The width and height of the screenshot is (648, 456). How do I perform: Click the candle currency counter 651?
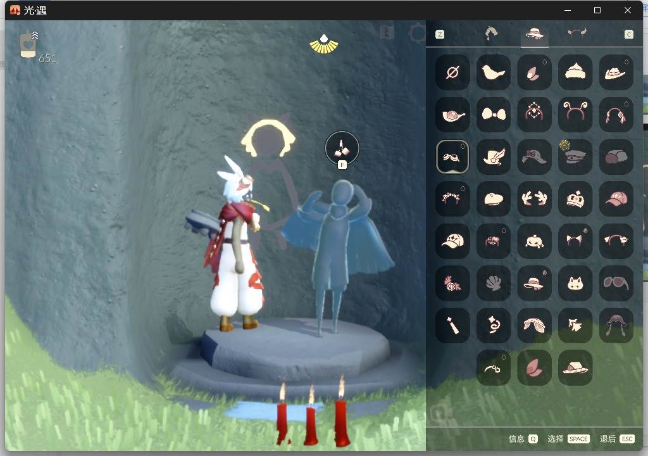click(38, 46)
